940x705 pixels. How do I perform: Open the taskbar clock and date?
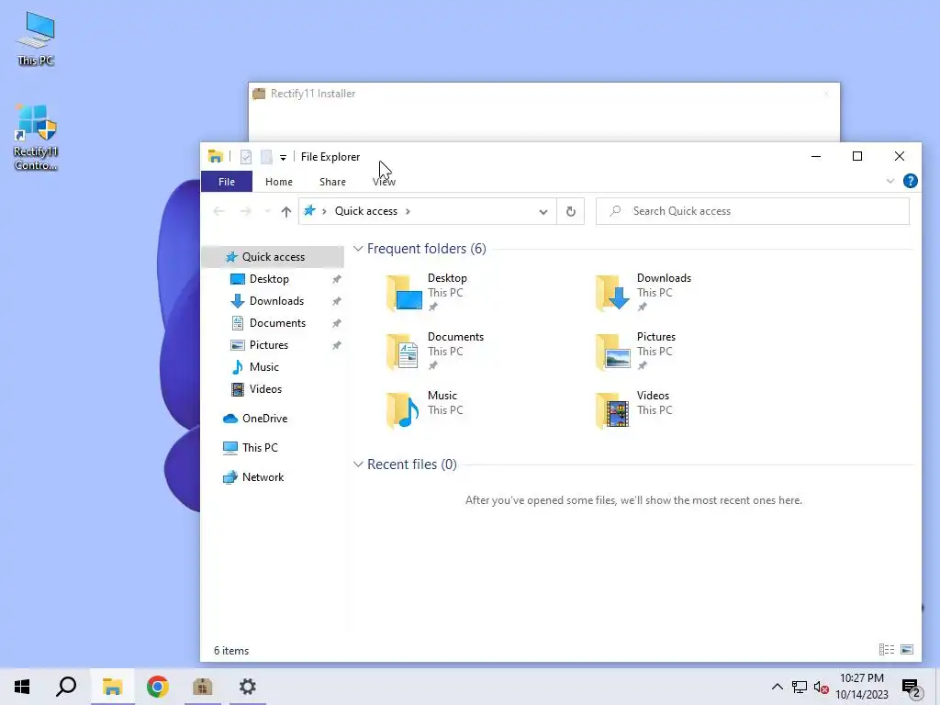click(x=861, y=687)
